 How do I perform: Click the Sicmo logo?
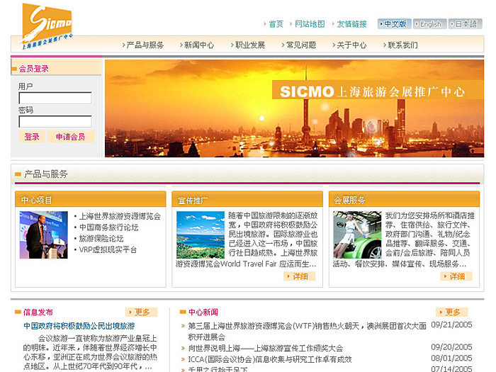(x=47, y=26)
